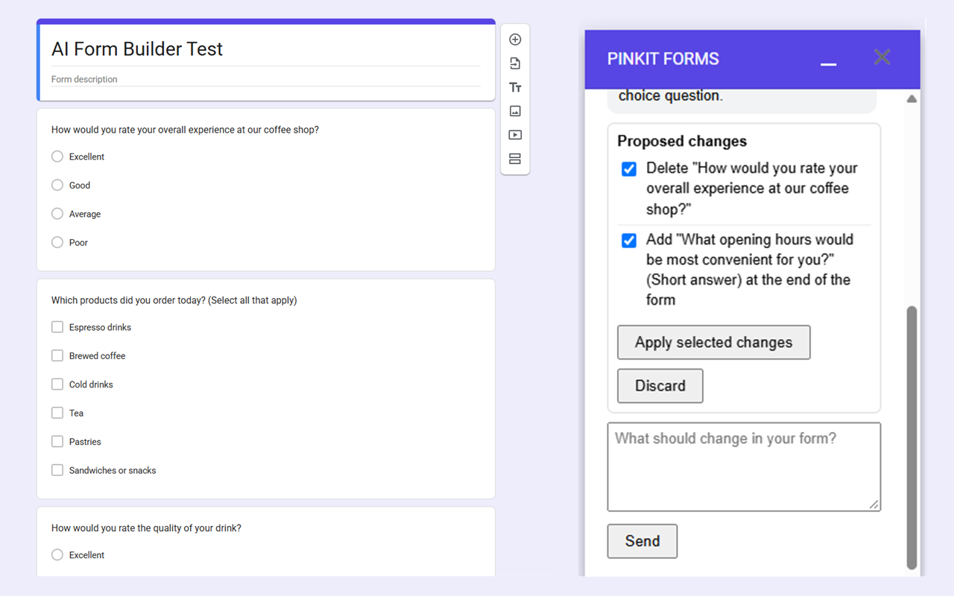This screenshot has height=596, width=954.
Task: Click the Pinkit panel vertical scrollbar thumb
Action: (x=912, y=437)
